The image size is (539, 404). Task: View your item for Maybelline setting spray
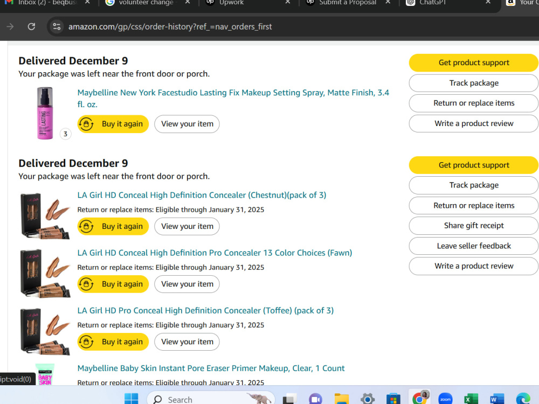(187, 124)
